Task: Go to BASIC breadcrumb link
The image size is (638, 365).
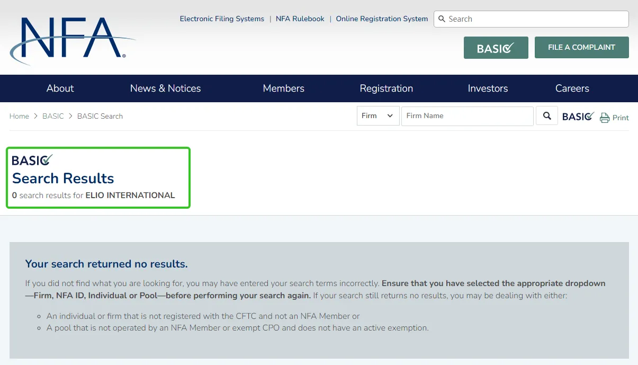Action: click(x=53, y=116)
